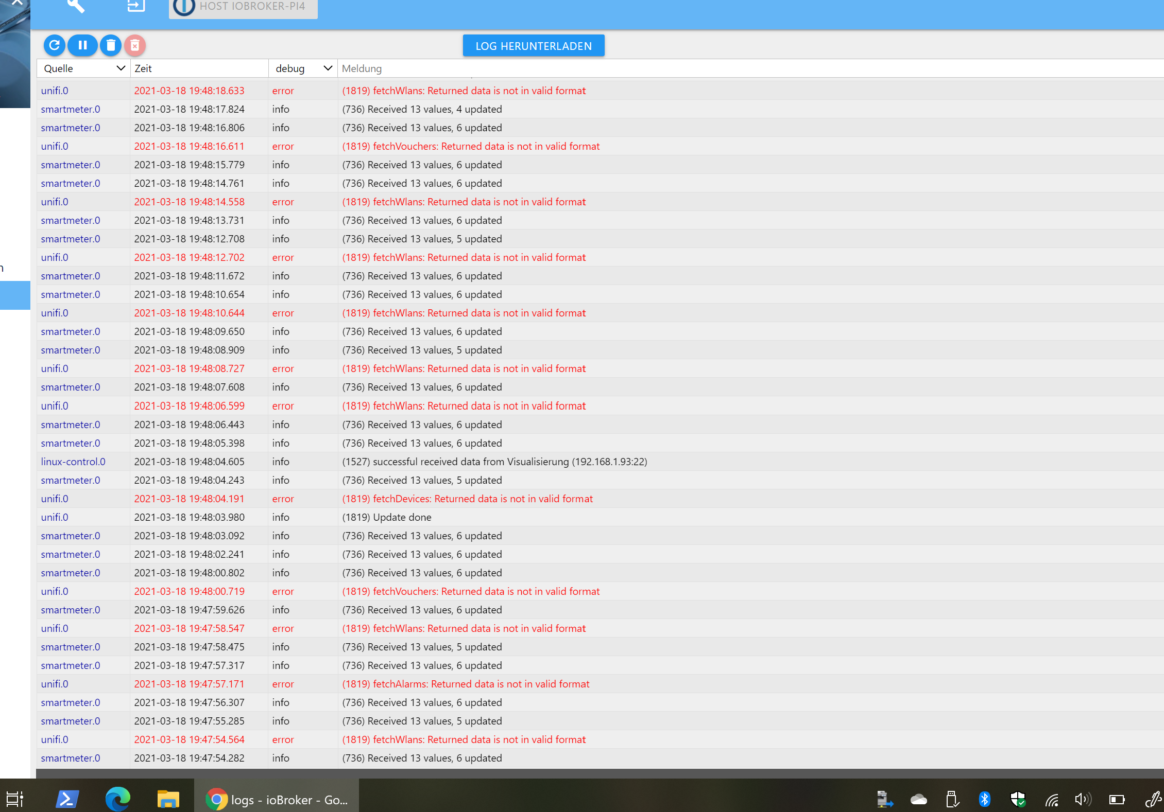Open the volume tray icon

(x=1083, y=799)
